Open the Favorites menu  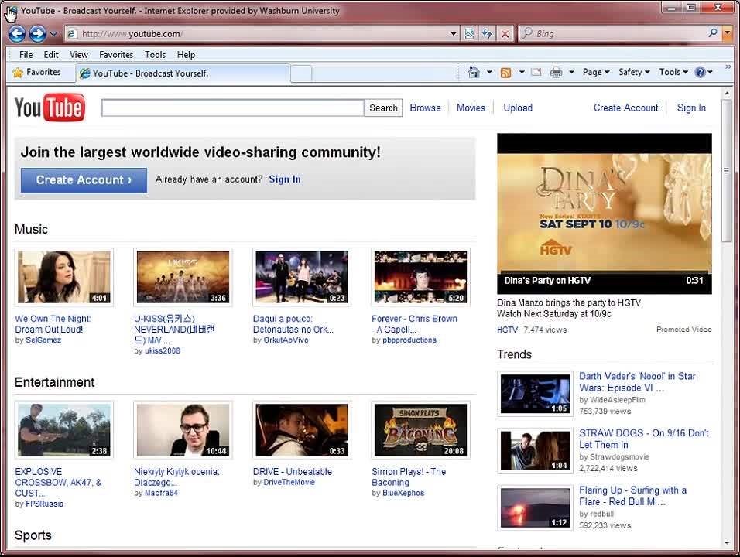(x=116, y=55)
